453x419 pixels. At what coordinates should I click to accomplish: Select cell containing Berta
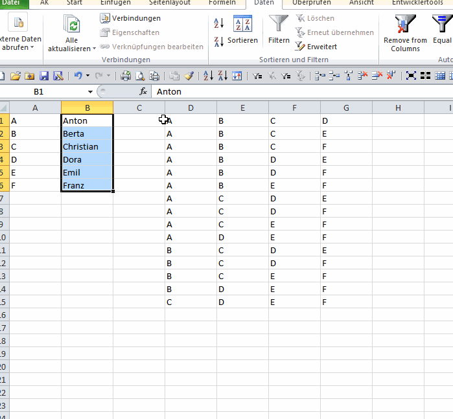pyautogui.click(x=87, y=133)
